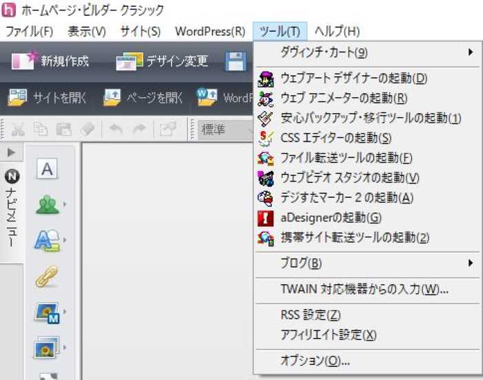Expand arrow next to logo text icon
This screenshot has height=380, width=483.
pos(65,239)
